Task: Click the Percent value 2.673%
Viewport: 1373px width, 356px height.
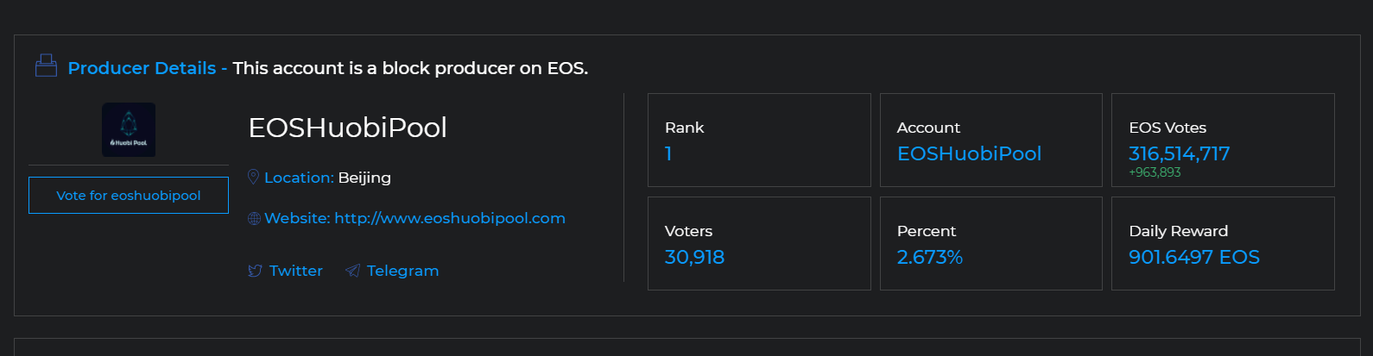Action: coord(929,257)
